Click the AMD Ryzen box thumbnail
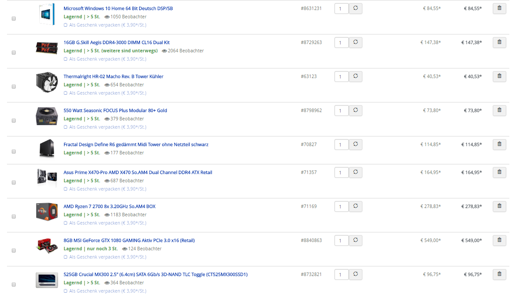This screenshot has height=300, width=522. (x=47, y=212)
